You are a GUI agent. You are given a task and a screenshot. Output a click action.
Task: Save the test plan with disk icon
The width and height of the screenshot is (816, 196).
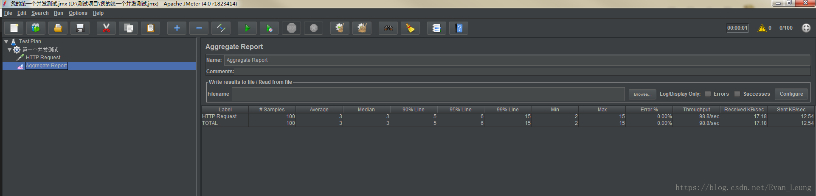[x=80, y=28]
